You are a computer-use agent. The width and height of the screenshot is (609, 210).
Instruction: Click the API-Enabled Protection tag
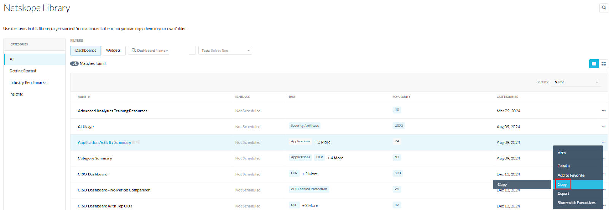click(309, 189)
